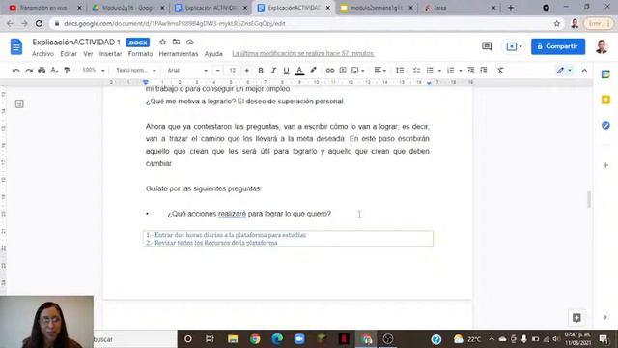Show document outline icon
The image size is (618, 348).
coord(19,103)
